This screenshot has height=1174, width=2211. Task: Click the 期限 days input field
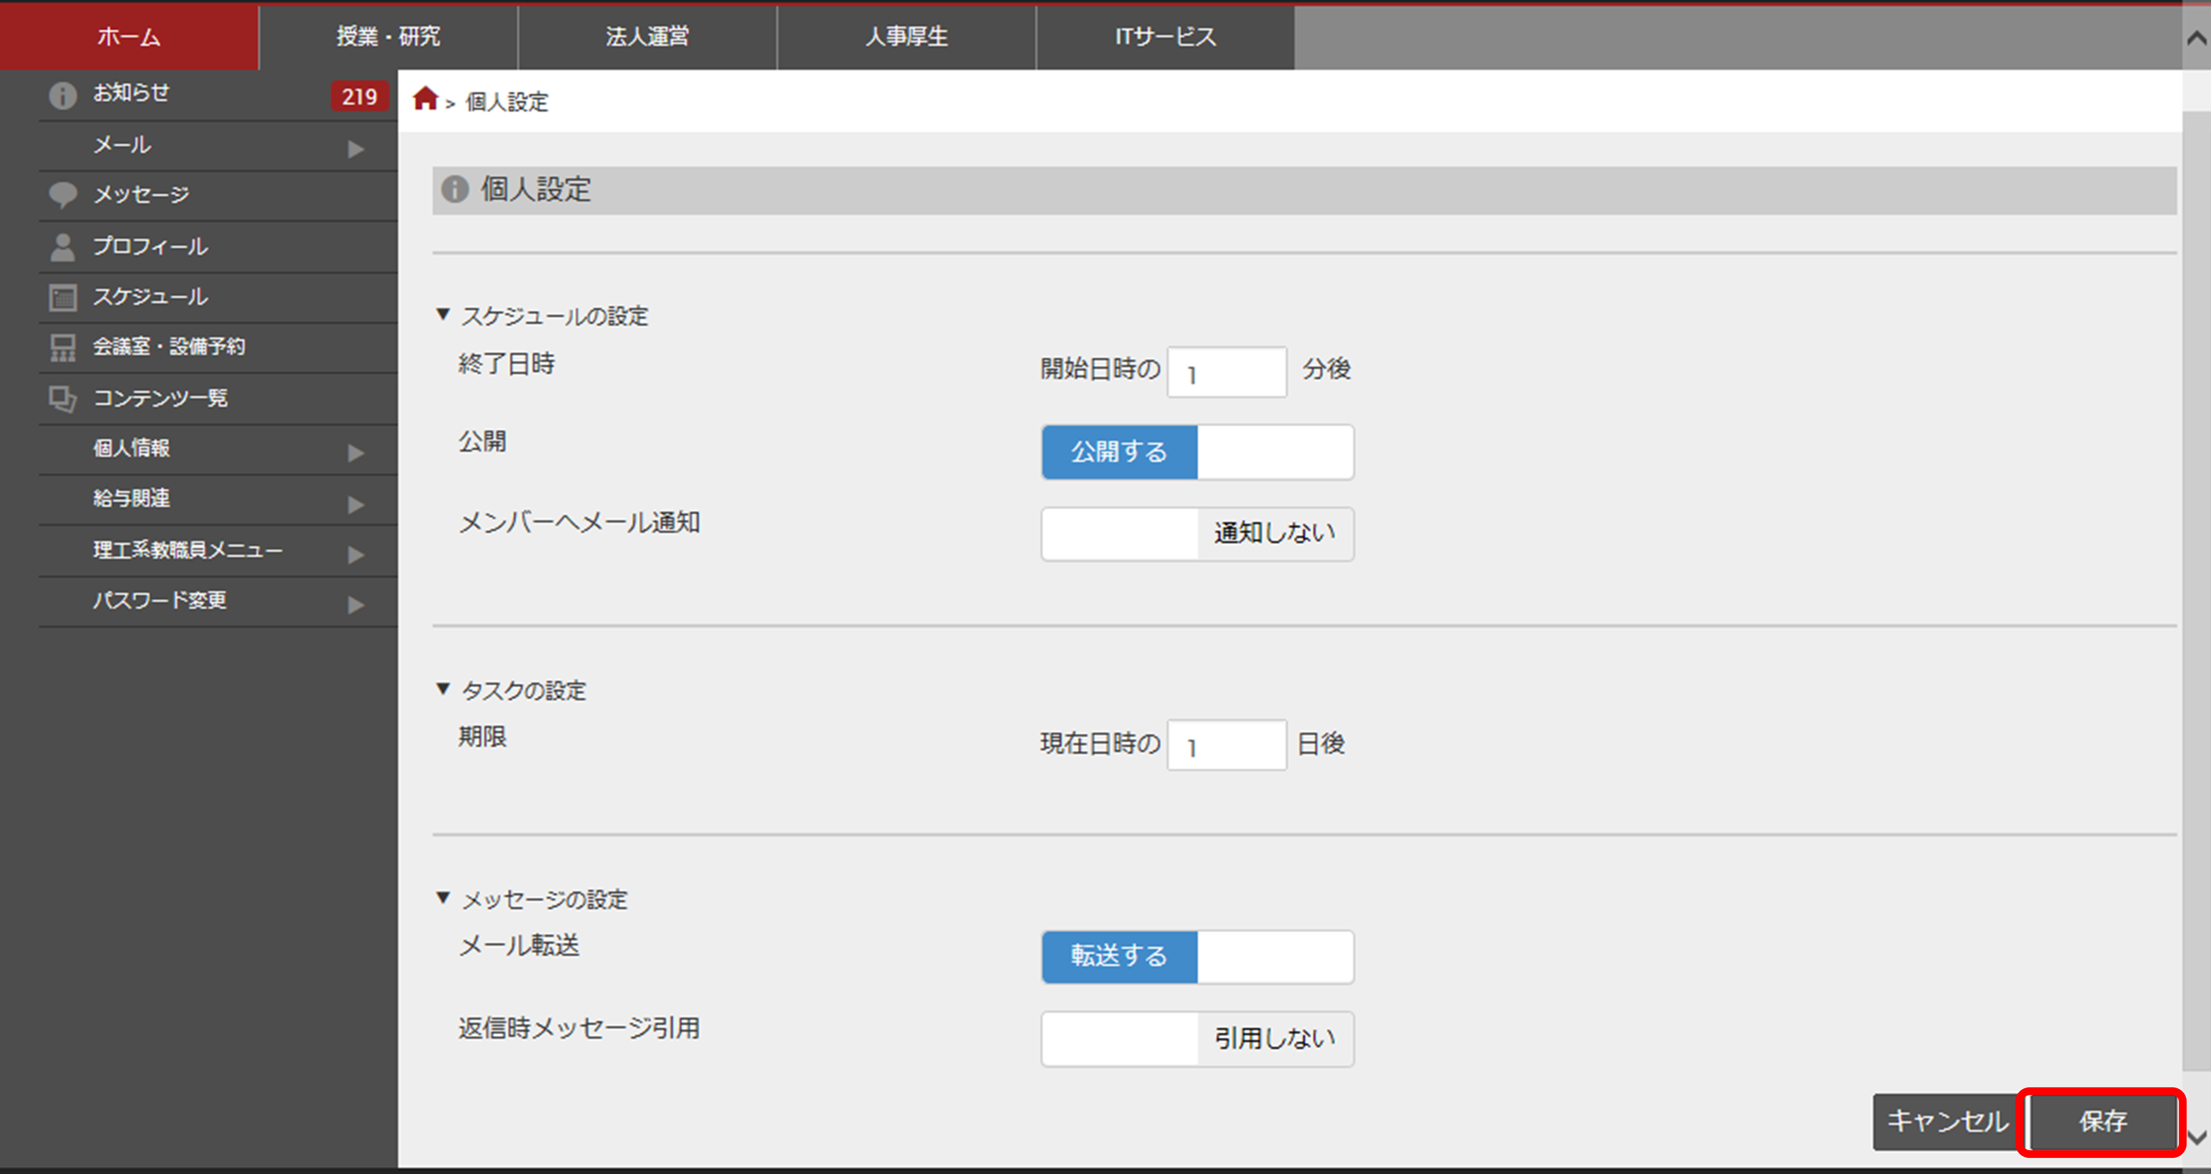(1226, 745)
